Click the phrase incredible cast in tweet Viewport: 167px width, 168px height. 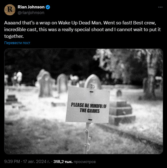pos(20,30)
